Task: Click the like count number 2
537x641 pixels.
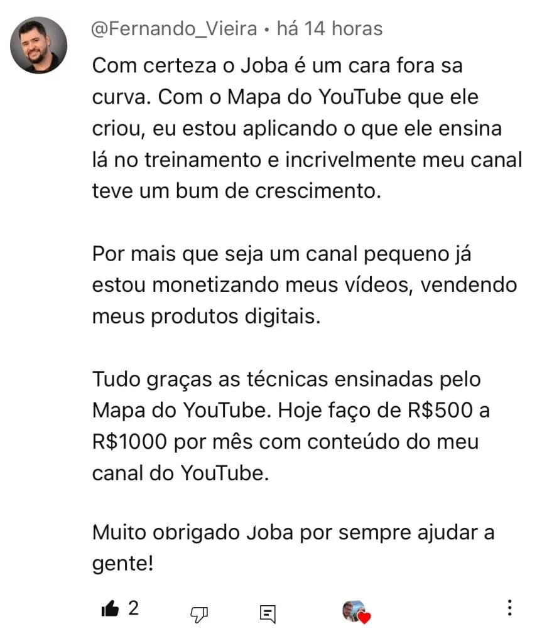Action: pyautogui.click(x=133, y=608)
